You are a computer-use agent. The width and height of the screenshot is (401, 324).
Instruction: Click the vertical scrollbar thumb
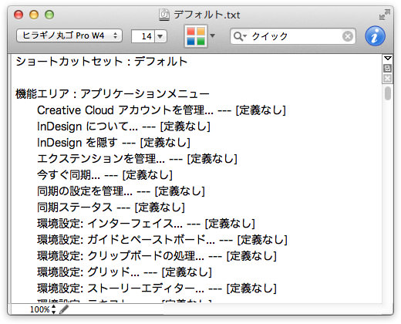pos(388,93)
